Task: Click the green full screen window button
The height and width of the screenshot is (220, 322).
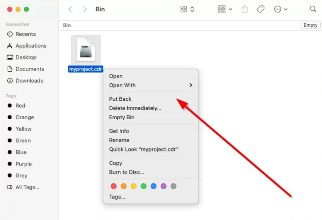Action: pos(27,9)
